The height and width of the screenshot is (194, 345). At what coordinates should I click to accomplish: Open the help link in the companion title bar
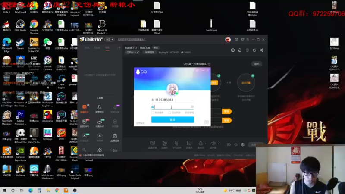[132, 40]
